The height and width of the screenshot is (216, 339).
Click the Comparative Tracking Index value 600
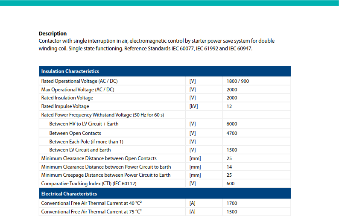tap(231, 184)
